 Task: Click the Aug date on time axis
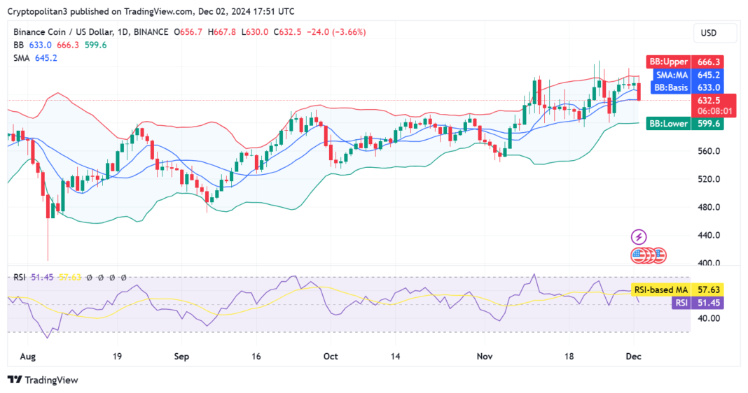(28, 357)
